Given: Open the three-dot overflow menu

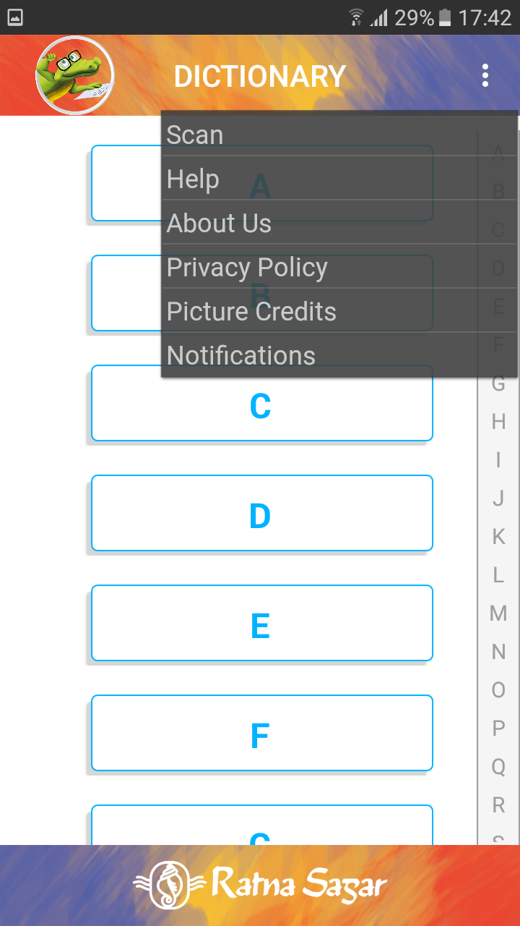Looking at the screenshot, I should (x=485, y=75).
